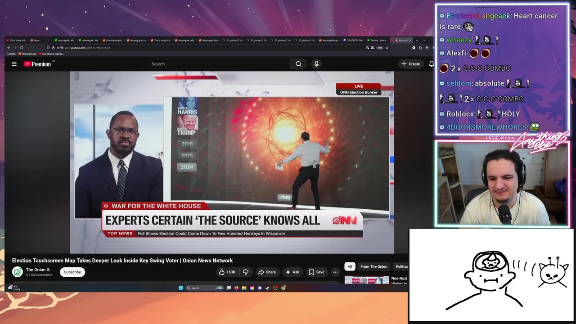Click the magnifier search button on YouTube
576x324 pixels.
(x=298, y=64)
